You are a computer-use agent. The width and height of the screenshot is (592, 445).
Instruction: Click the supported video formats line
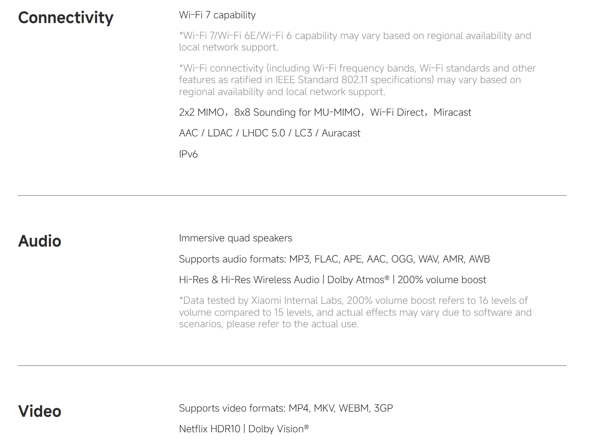coord(286,408)
